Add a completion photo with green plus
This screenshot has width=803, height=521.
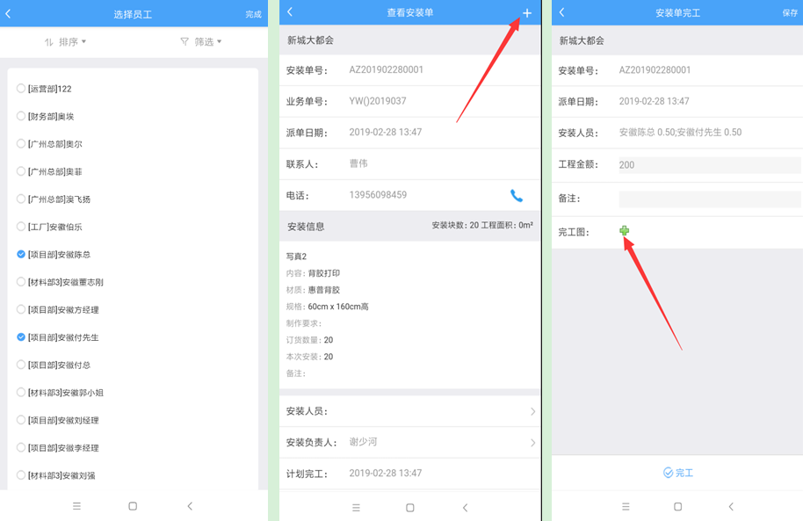point(625,231)
